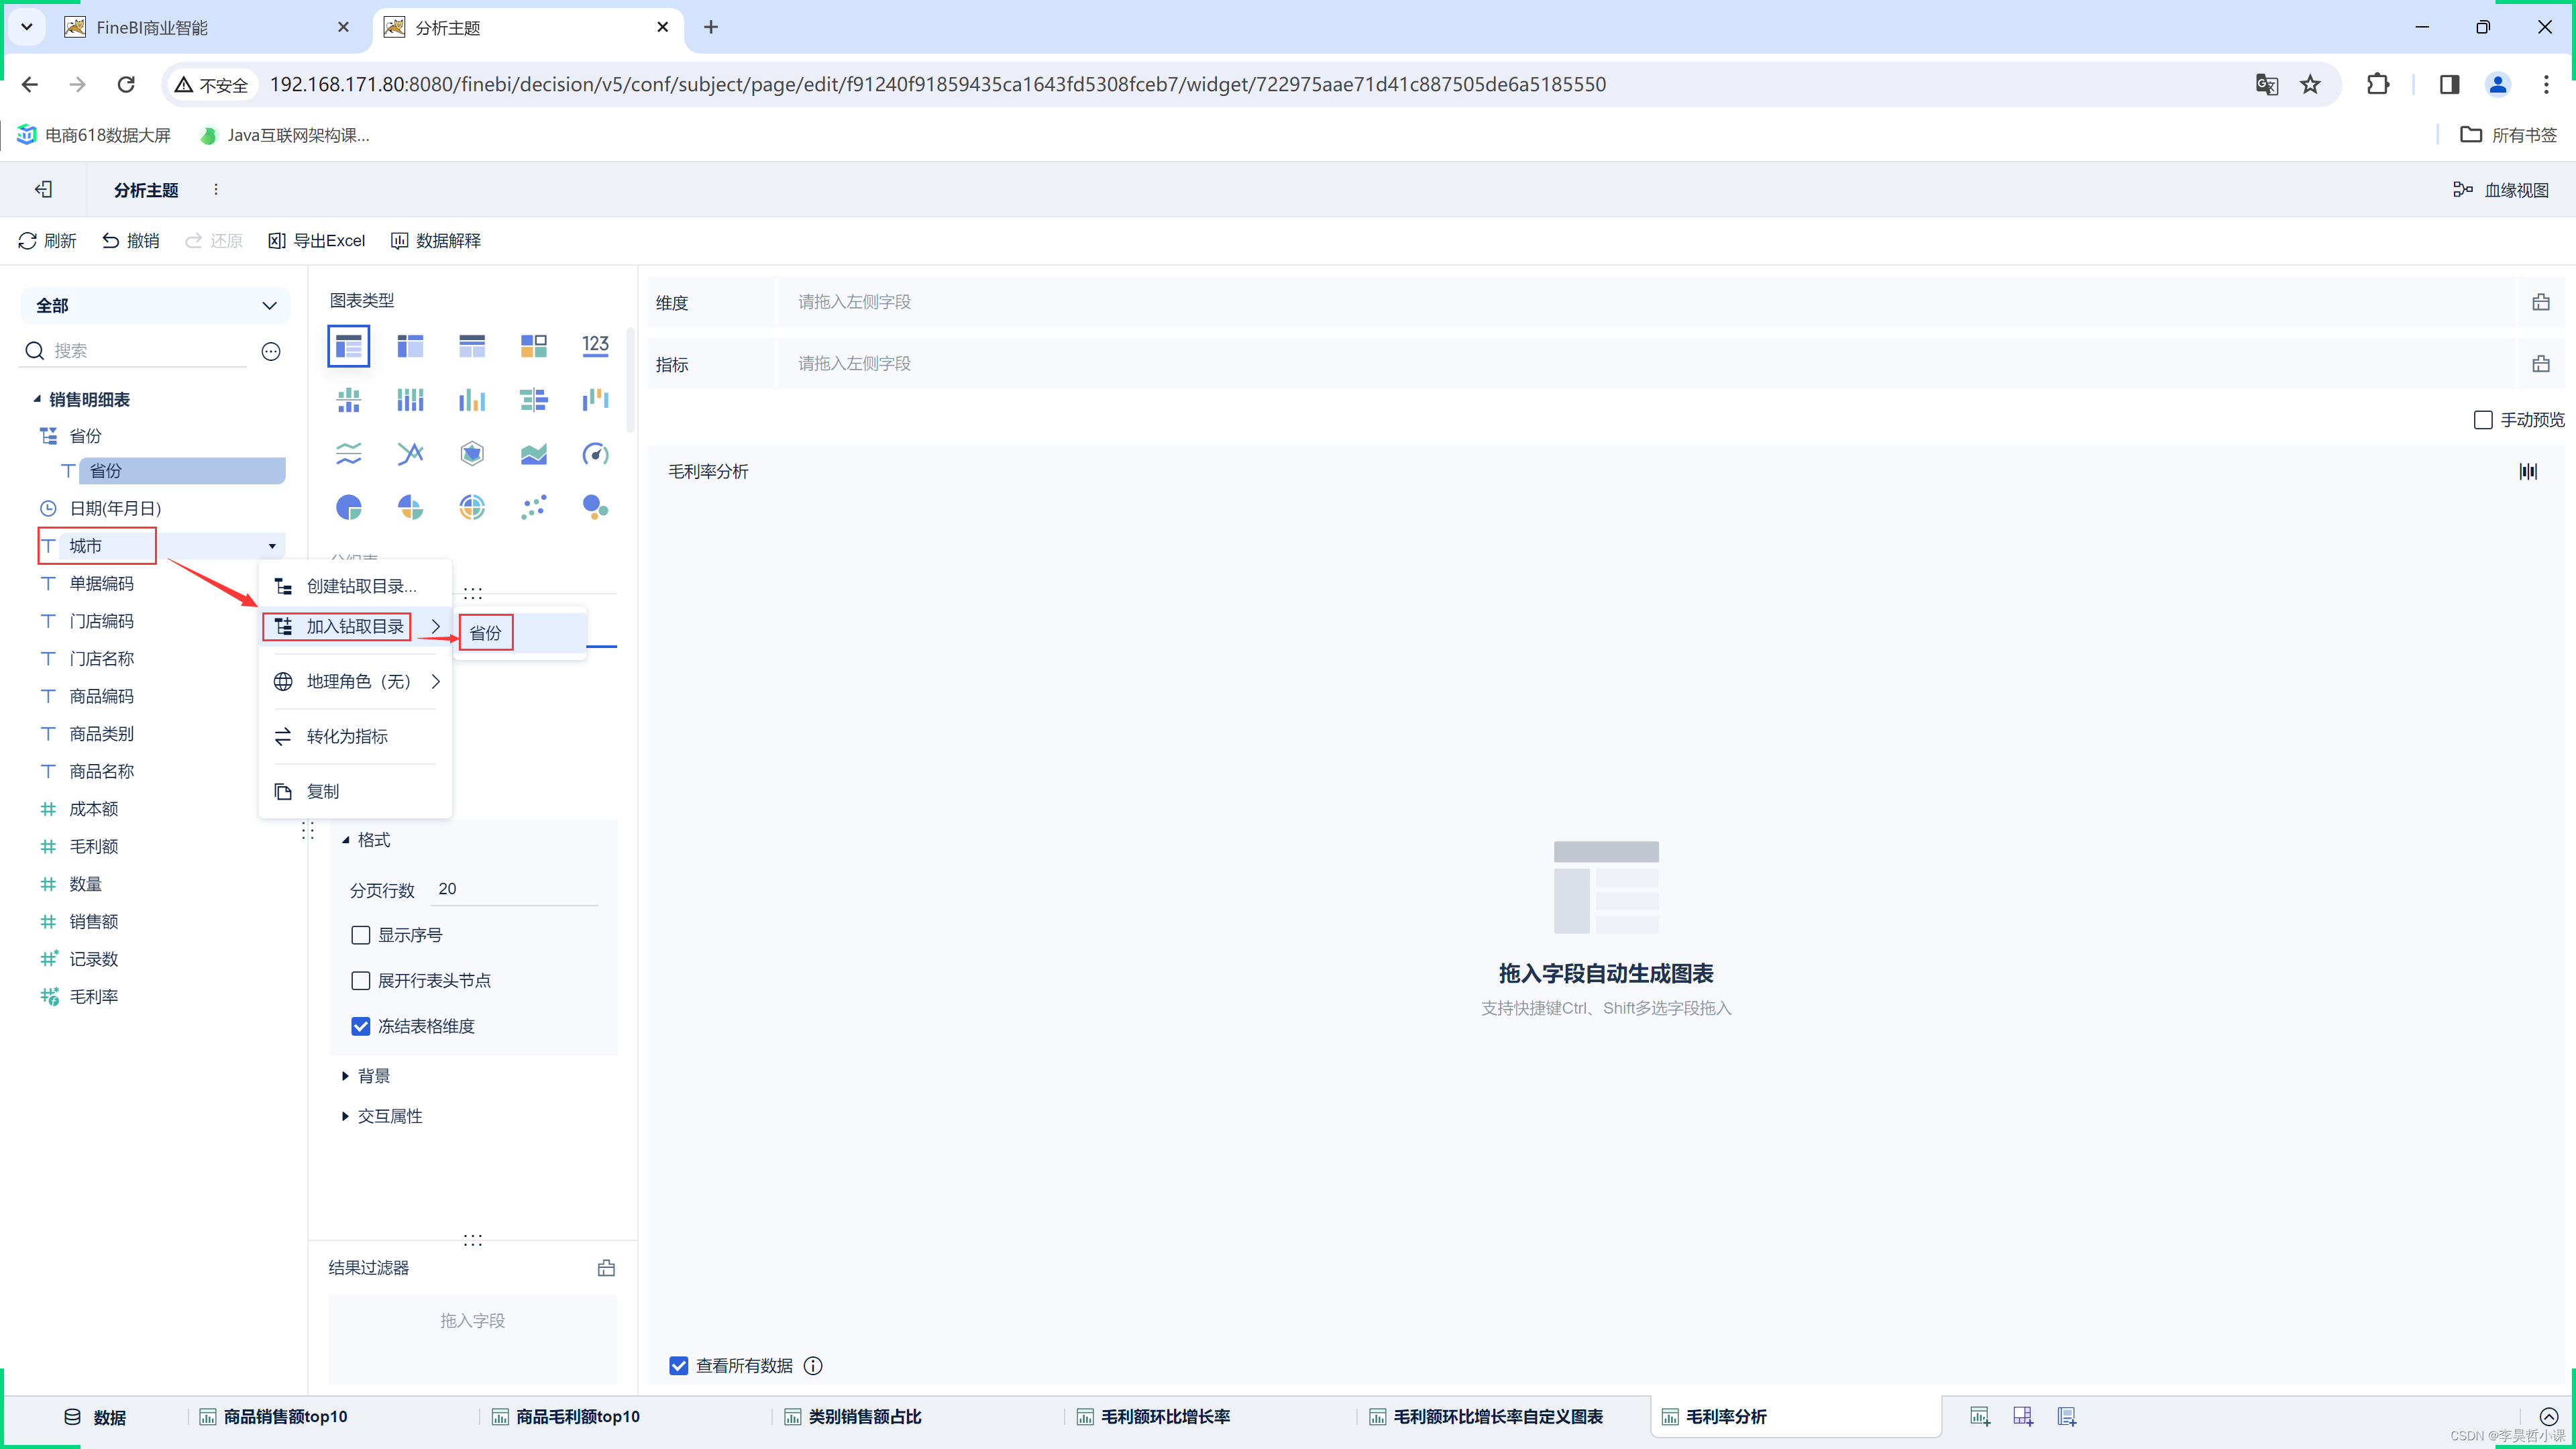Toggle the 展开行表头节点 checkbox
The width and height of the screenshot is (2576, 1449).
[361, 981]
